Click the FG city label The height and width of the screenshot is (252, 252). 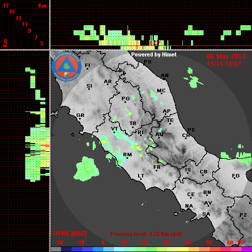point(236,176)
